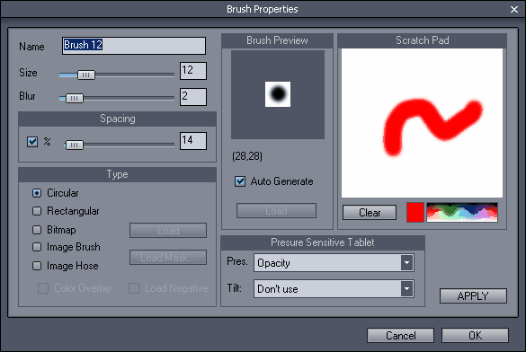The image size is (526, 352).
Task: Click the red current color swatch
Action: [415, 212]
